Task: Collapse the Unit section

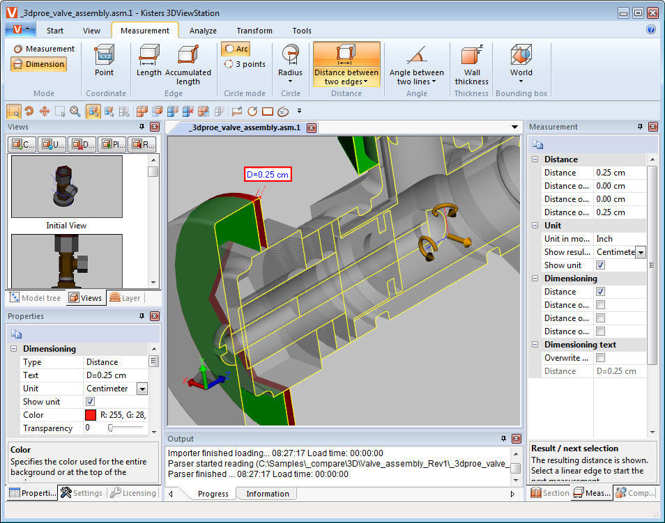Action: click(x=535, y=226)
